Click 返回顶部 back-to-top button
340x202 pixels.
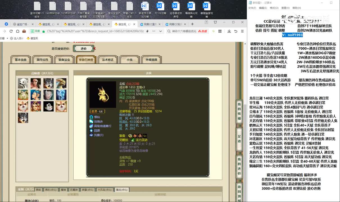click(239, 193)
